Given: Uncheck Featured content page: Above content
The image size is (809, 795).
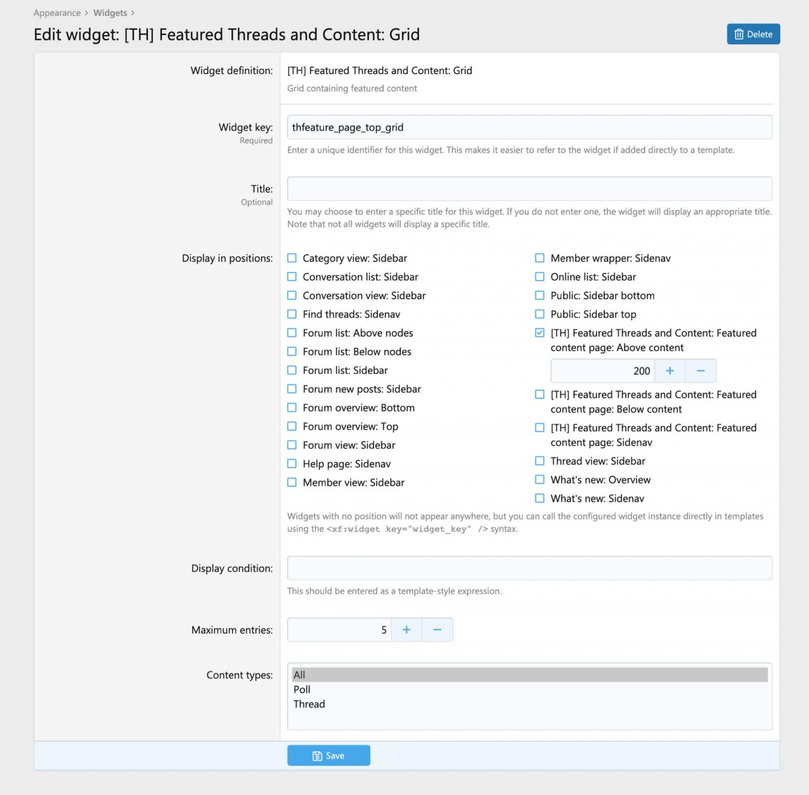Looking at the screenshot, I should [x=540, y=333].
